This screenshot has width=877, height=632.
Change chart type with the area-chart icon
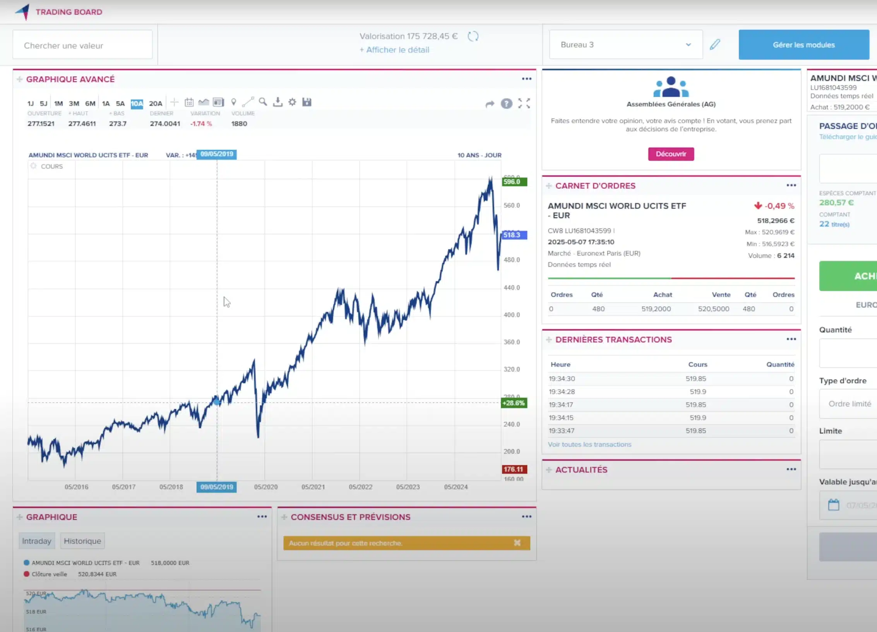[x=204, y=102]
